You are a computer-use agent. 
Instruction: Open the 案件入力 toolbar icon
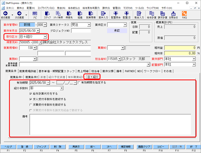click(103, 15)
